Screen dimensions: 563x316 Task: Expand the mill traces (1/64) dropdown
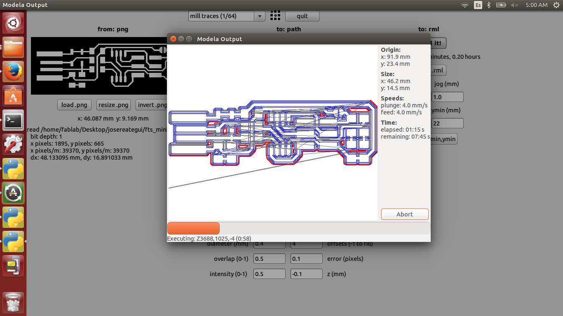227,16
